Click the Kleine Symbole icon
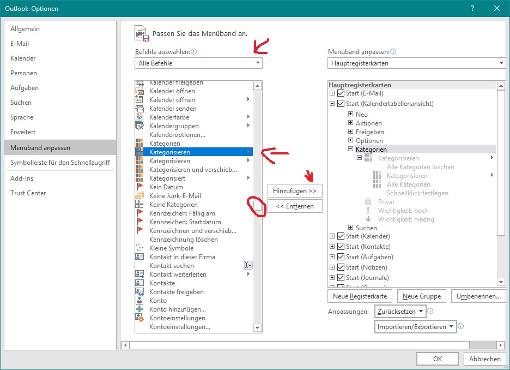Viewport: 510px width, 370px height. point(139,248)
